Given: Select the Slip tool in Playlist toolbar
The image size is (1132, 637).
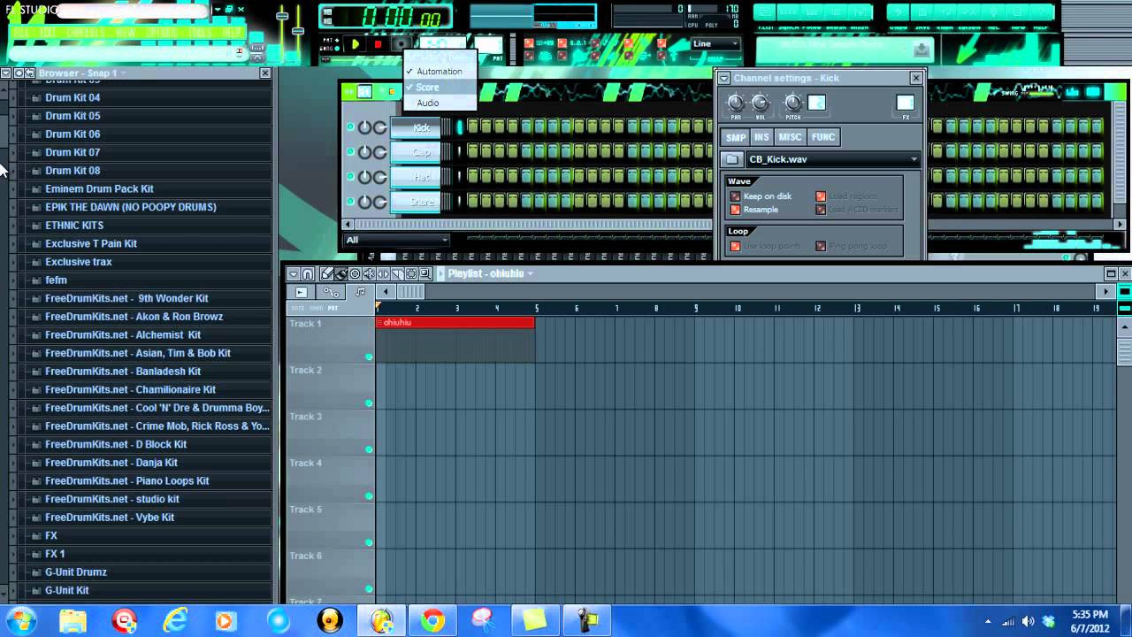Looking at the screenshot, I should click(383, 274).
